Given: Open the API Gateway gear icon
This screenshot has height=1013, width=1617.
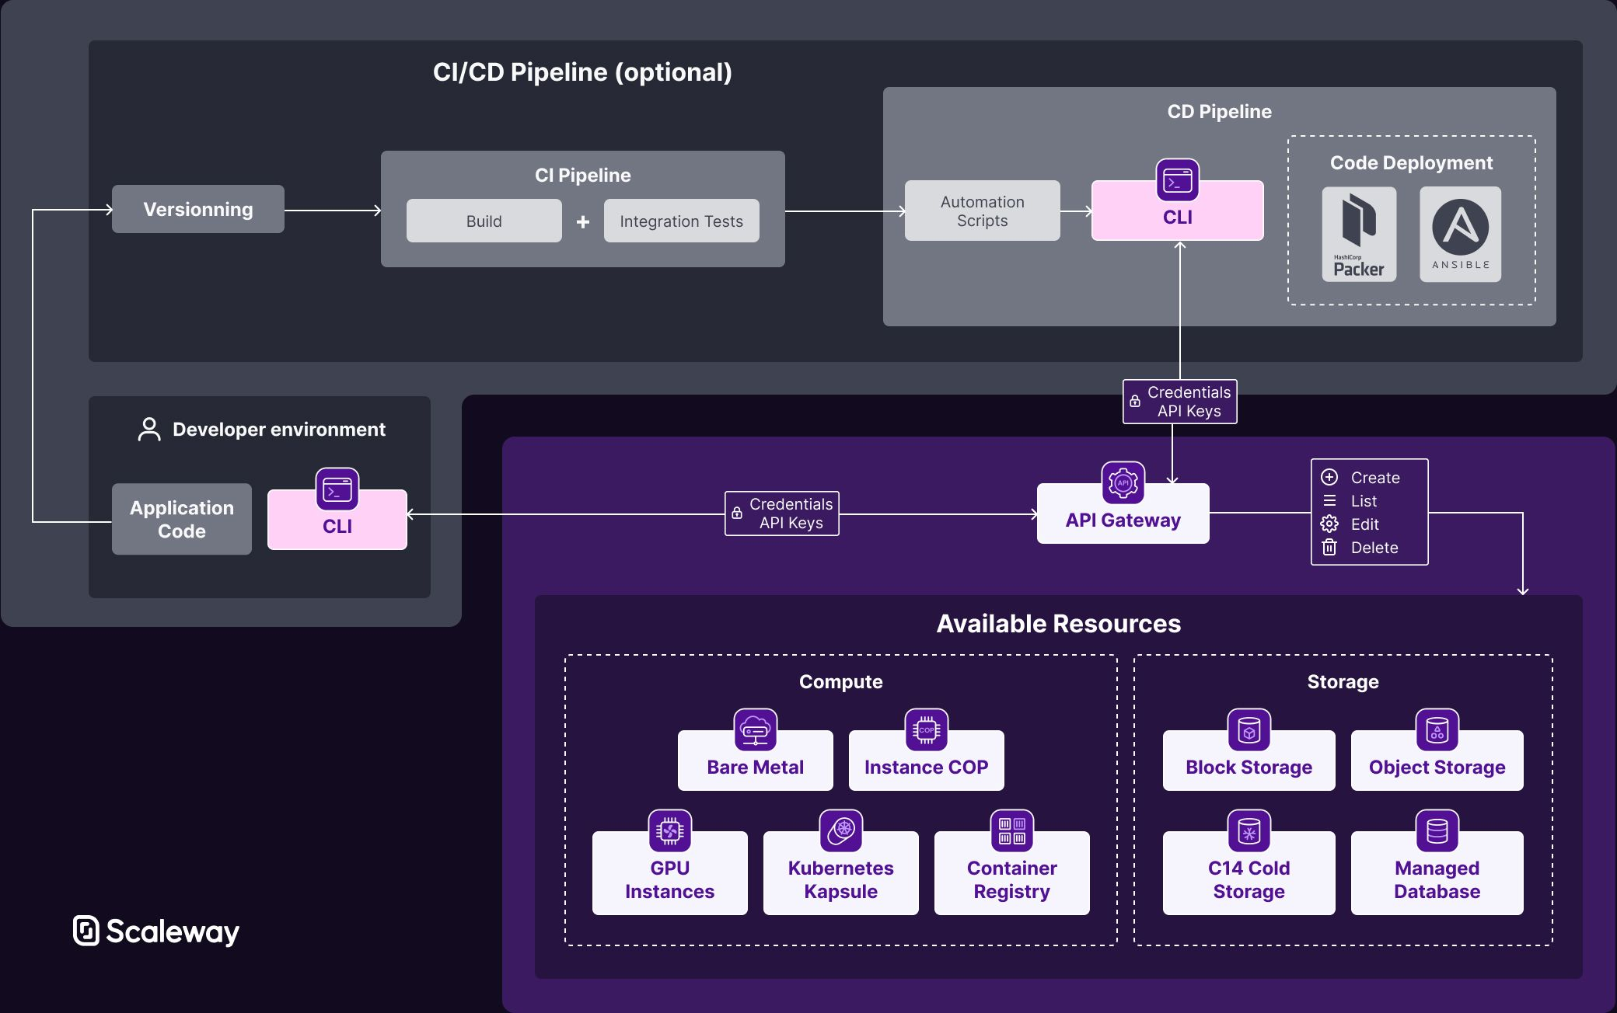Looking at the screenshot, I should [1122, 483].
